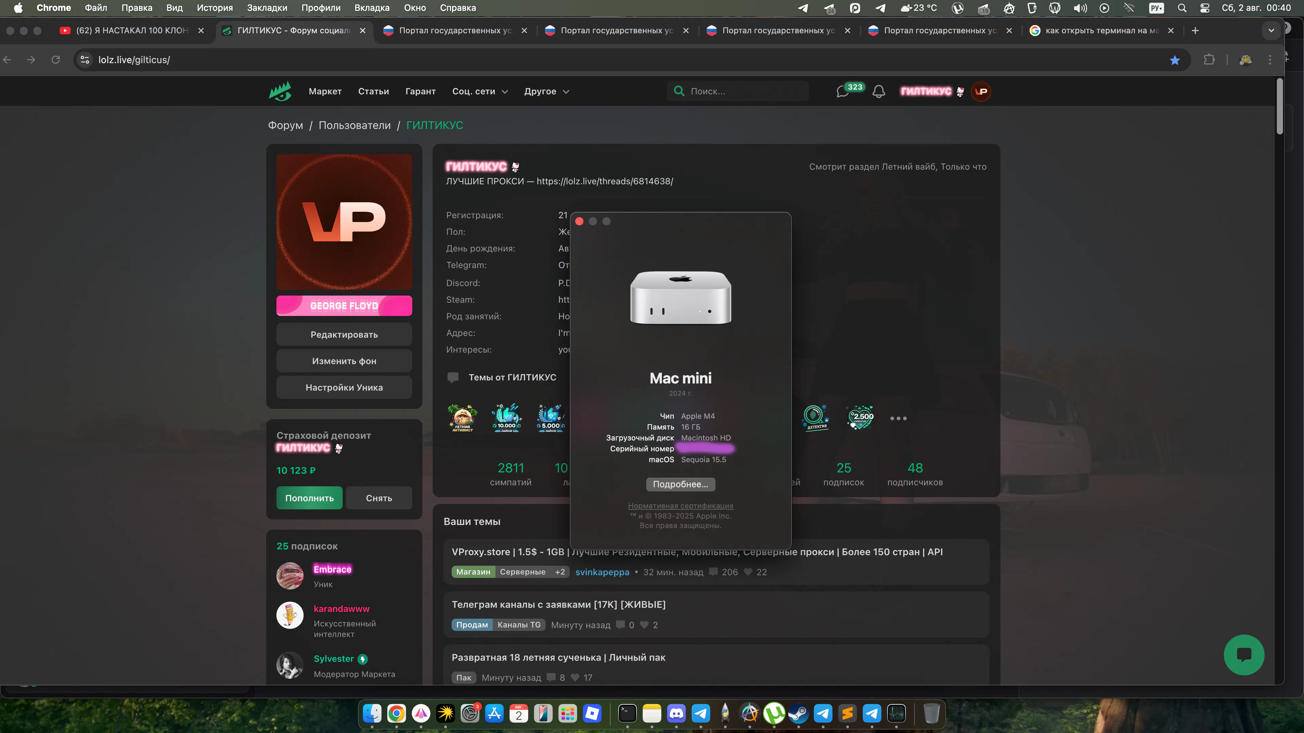Open a new Chrome tab
Viewport: 1304px width, 733px height.
click(x=1195, y=30)
